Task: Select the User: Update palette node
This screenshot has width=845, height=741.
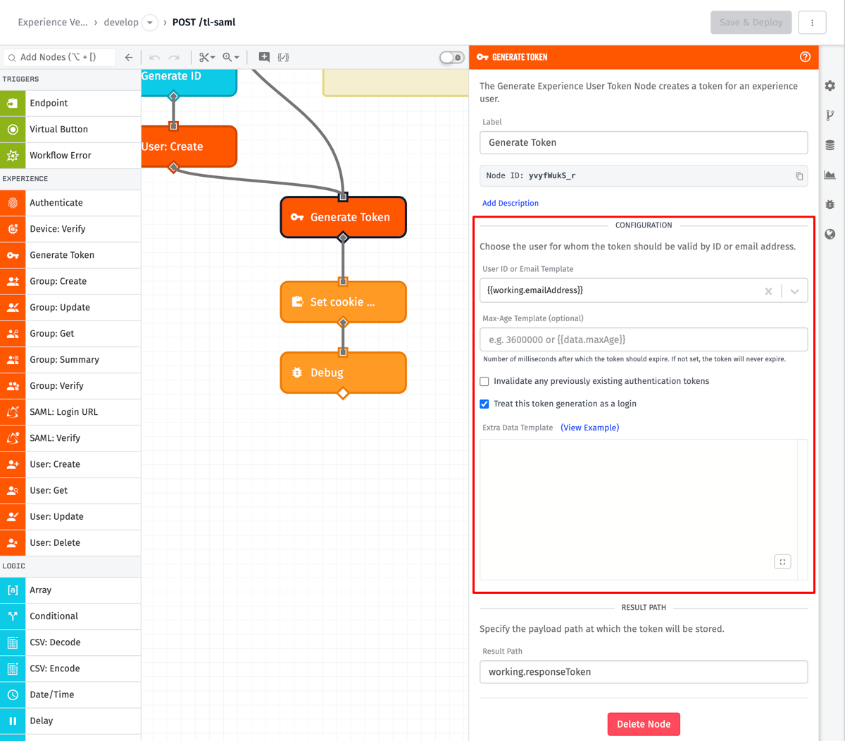Action: pos(70,516)
